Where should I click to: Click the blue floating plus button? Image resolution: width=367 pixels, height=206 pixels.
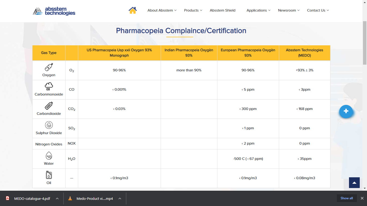[346, 111]
